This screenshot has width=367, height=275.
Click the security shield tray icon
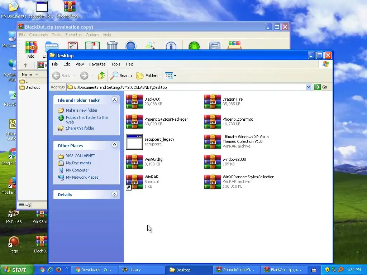pos(327,270)
